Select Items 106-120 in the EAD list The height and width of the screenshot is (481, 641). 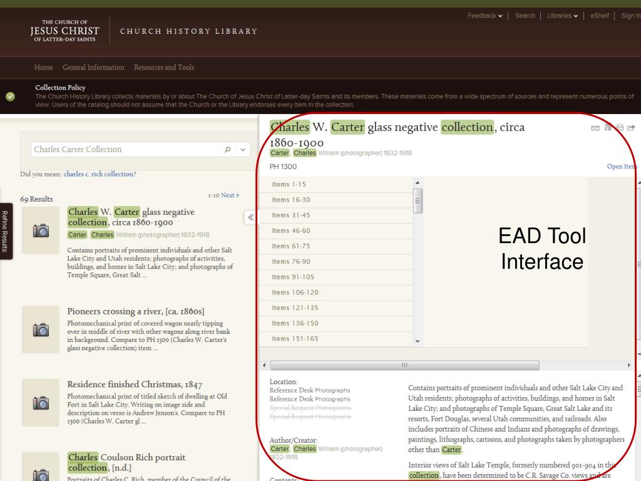pos(336,292)
